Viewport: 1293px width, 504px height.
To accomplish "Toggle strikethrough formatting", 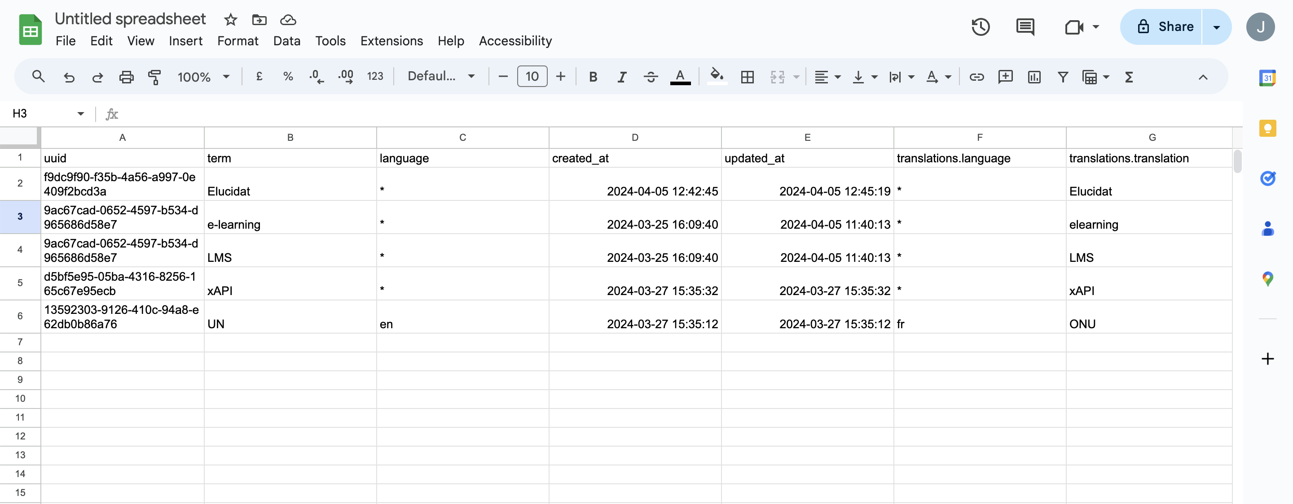I will click(651, 77).
